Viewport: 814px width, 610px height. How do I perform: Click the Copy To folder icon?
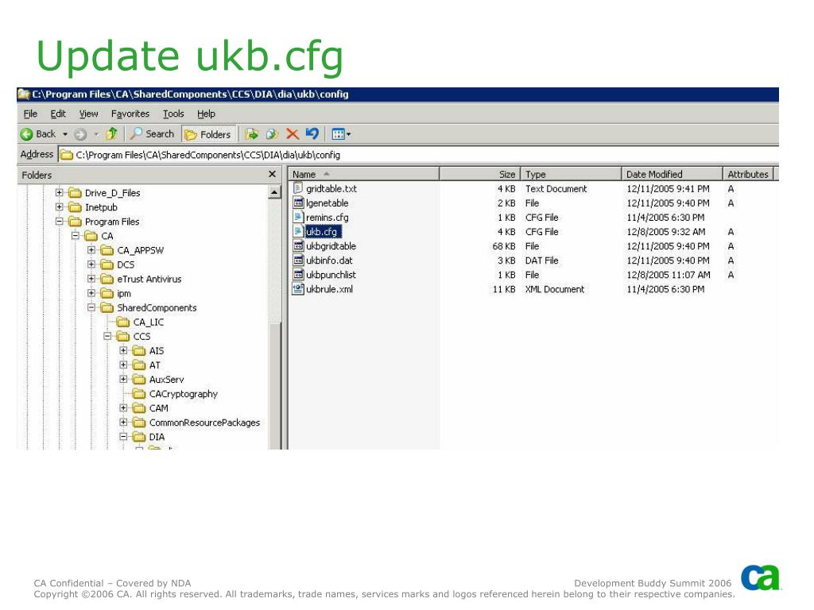coord(272,134)
